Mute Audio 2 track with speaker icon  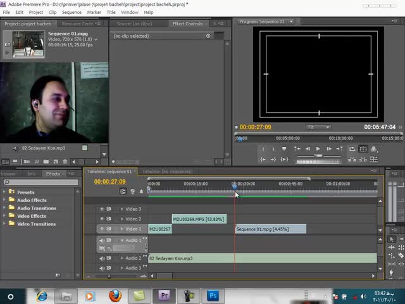[x=102, y=258]
